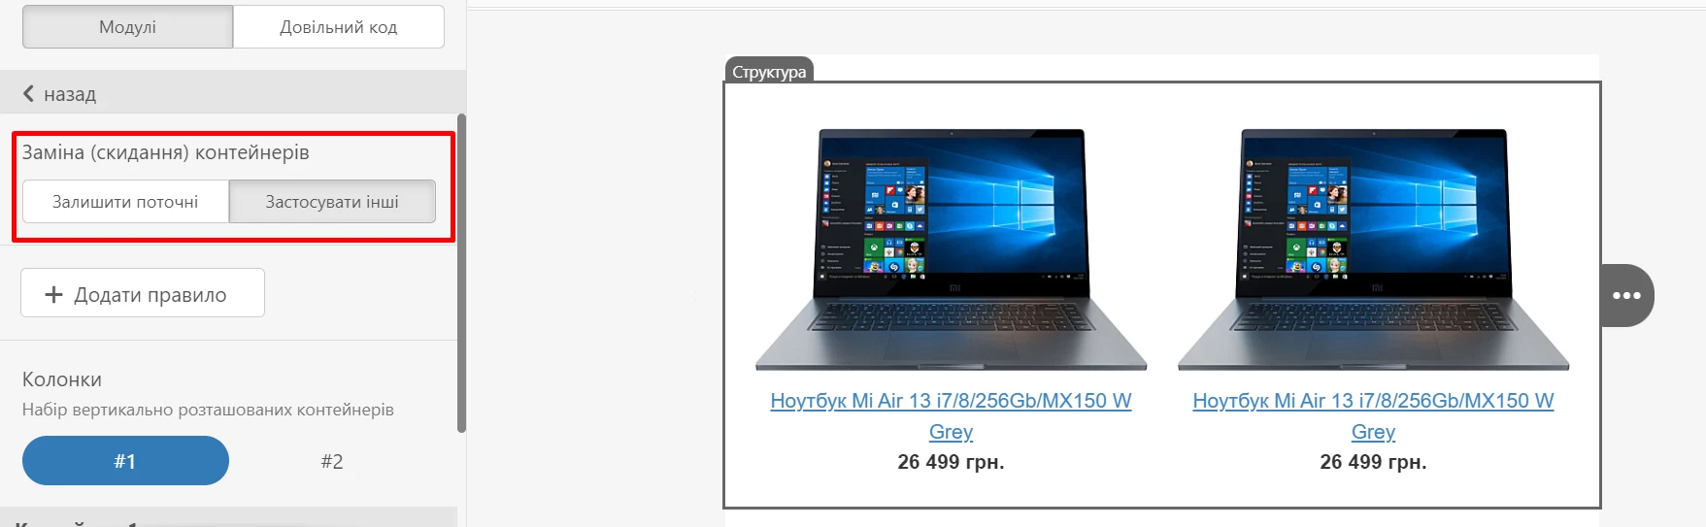Click the back chevron arrow icon
This screenshot has height=527, width=1706.
click(28, 94)
